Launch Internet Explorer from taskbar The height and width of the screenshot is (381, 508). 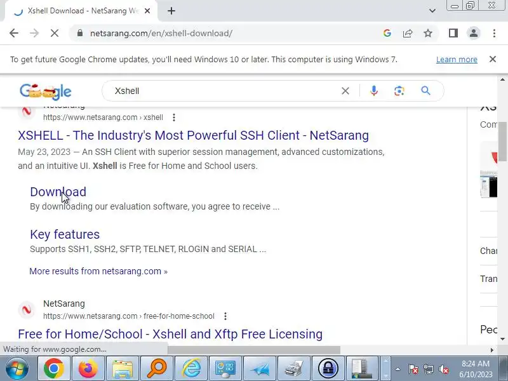pyautogui.click(x=191, y=368)
